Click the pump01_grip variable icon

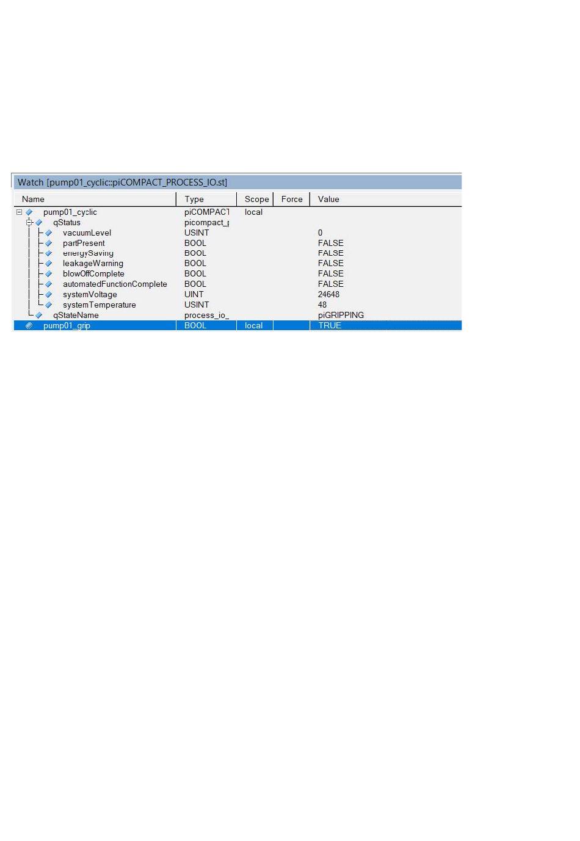29,326
